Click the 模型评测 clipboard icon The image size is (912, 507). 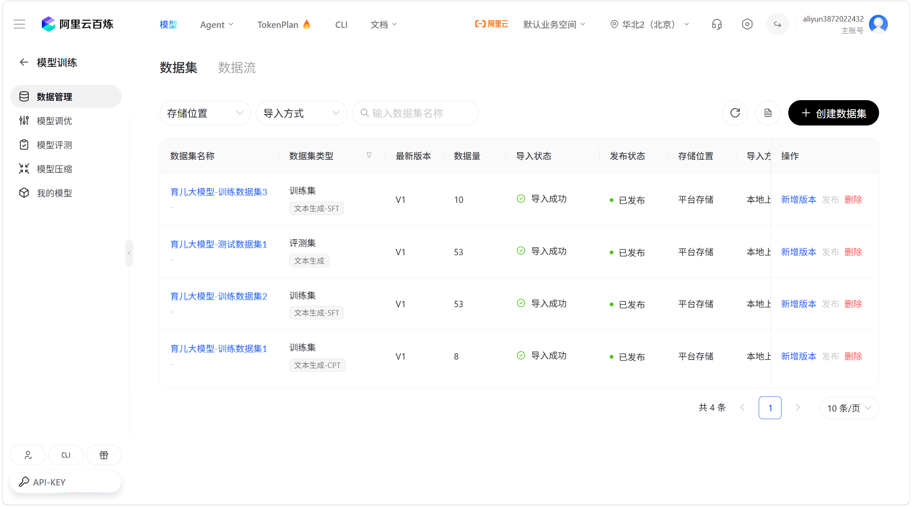click(x=24, y=145)
